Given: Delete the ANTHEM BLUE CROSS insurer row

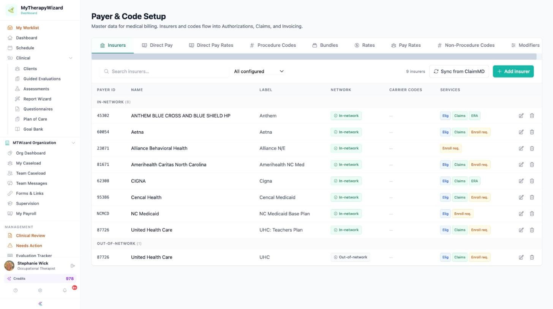Looking at the screenshot, I should 532,116.
